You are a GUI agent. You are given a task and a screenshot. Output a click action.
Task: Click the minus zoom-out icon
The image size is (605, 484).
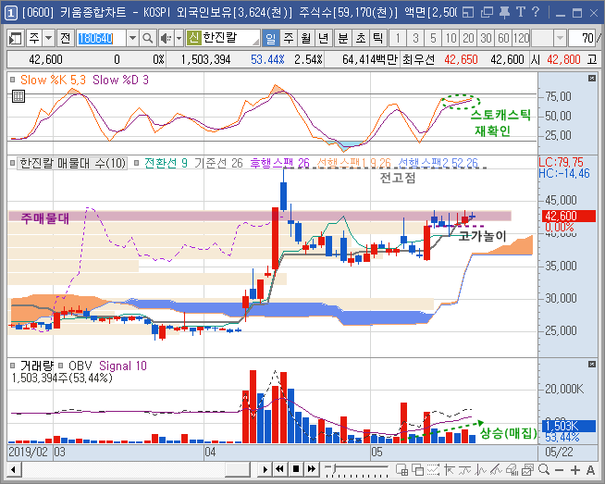coord(560,470)
